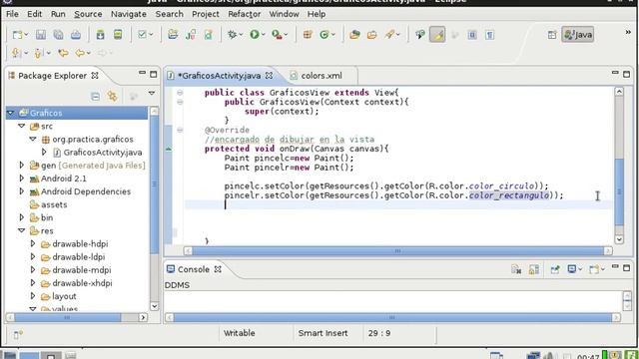Image resolution: width=639 pixels, height=359 pixels.
Task: Click the New Android project wizard icon
Action: 173,35
